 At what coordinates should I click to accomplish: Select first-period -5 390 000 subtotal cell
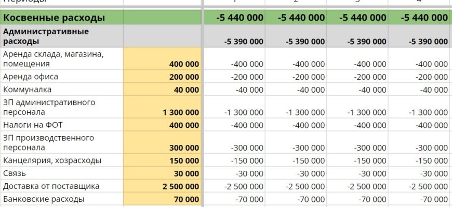point(234,41)
